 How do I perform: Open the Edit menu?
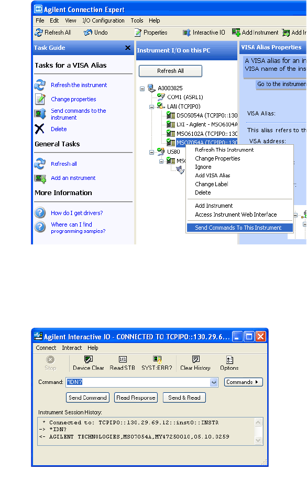[54, 20]
